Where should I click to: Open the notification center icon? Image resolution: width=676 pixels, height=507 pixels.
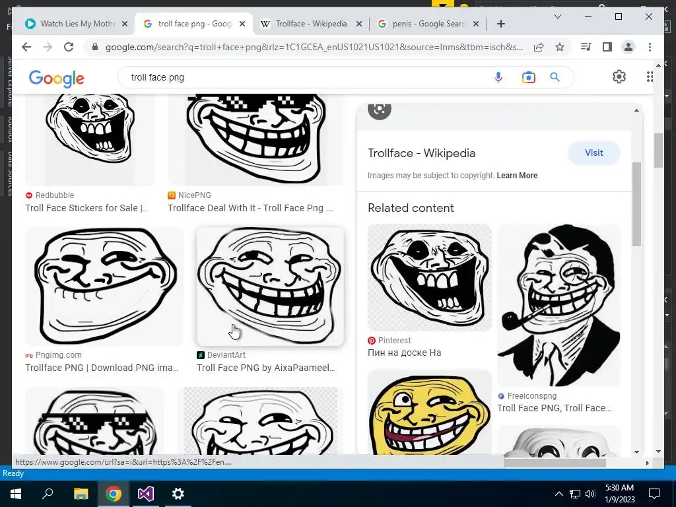[x=654, y=494]
